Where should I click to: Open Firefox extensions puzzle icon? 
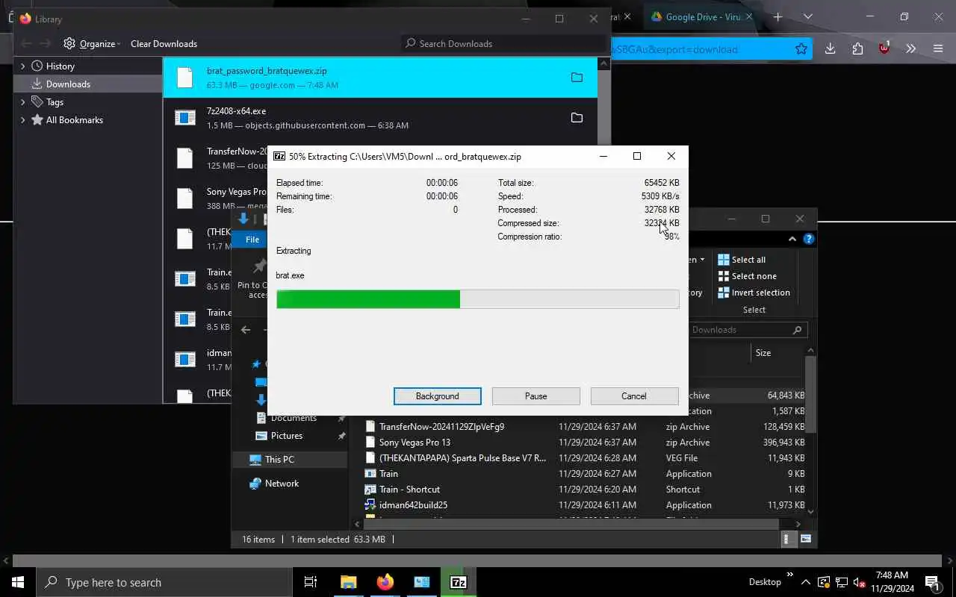coord(857,49)
